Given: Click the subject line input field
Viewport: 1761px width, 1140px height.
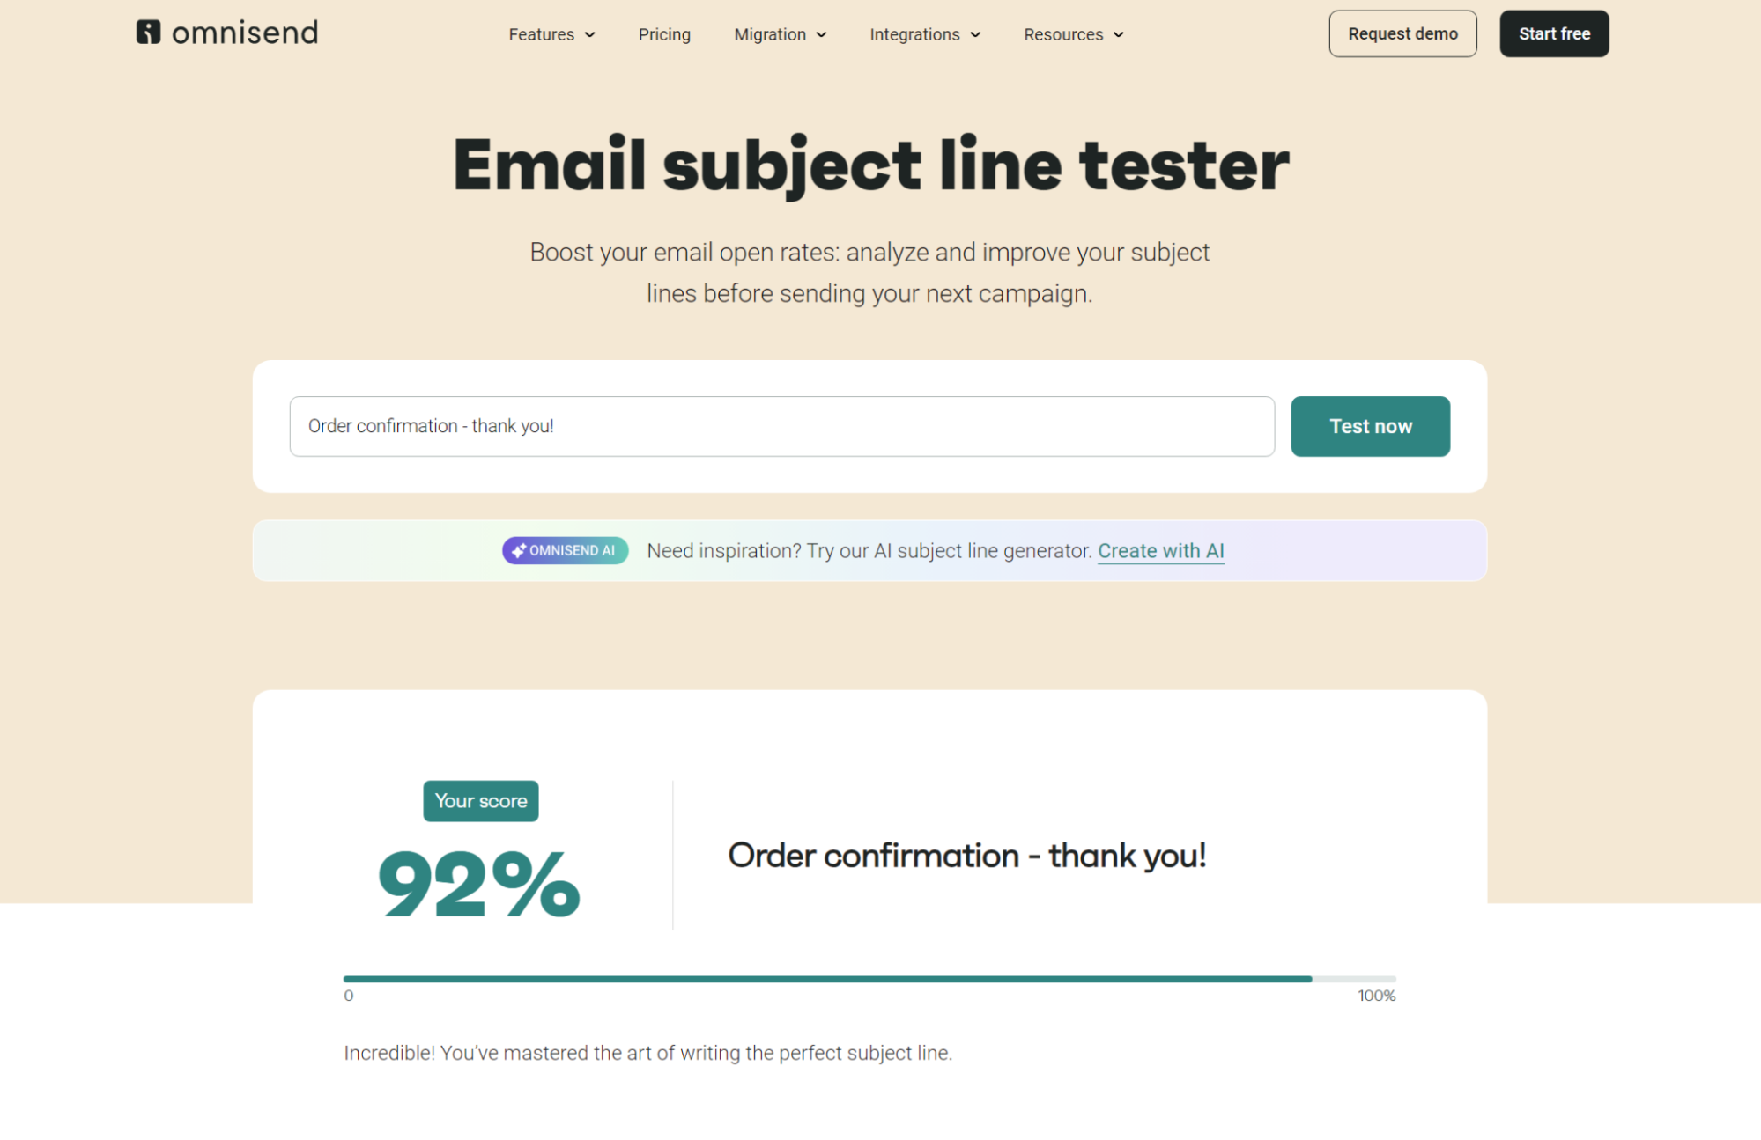Looking at the screenshot, I should tap(781, 426).
